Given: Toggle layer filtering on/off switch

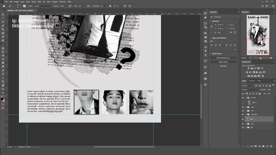Looking at the screenshot, I should [x=273, y=85].
